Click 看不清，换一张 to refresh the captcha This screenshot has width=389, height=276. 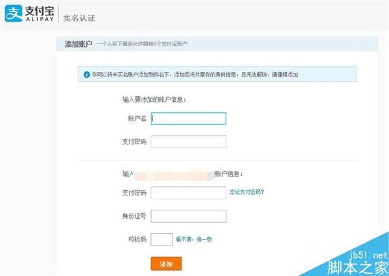tap(194, 240)
